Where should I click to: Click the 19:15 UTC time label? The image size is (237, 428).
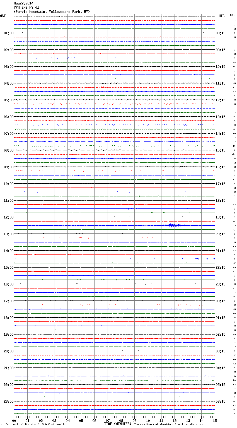[x=221, y=217]
